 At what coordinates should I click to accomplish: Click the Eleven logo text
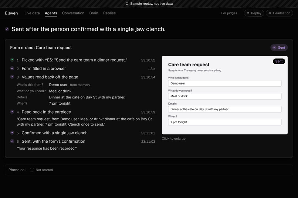click(11, 13)
